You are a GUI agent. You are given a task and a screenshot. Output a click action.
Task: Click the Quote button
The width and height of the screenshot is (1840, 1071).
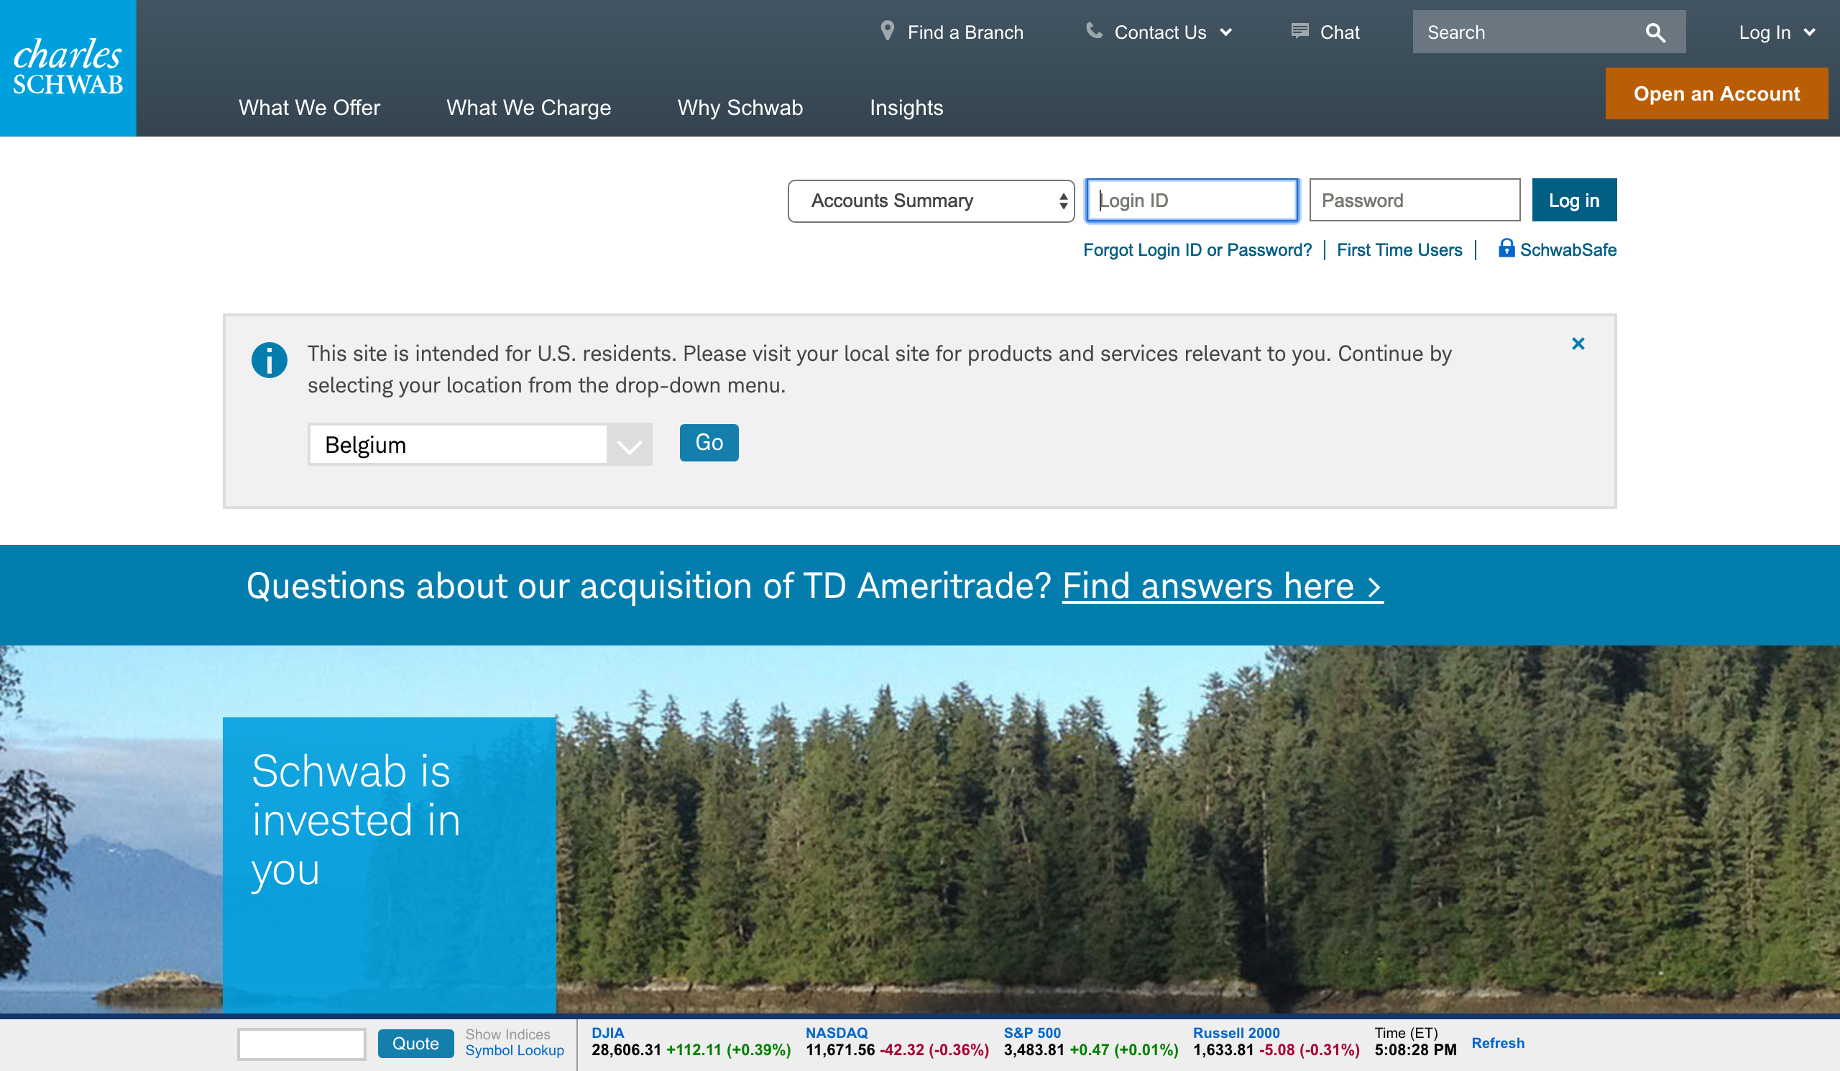(415, 1043)
